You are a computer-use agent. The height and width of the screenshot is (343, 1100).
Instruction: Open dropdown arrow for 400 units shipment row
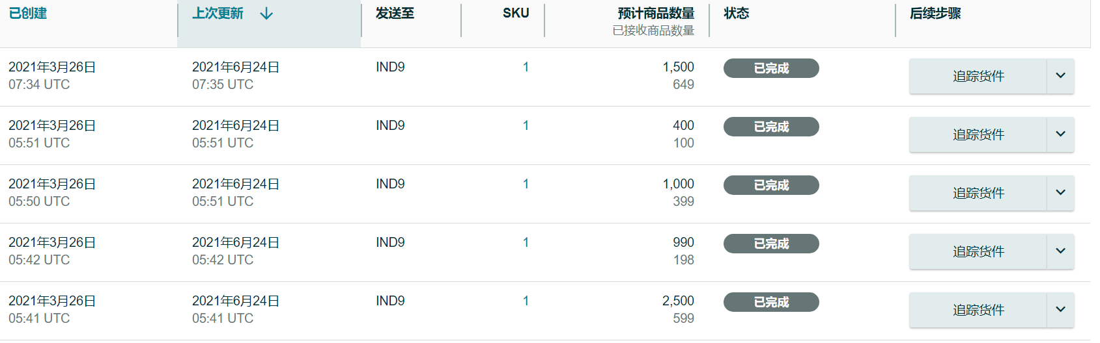[x=1060, y=134]
